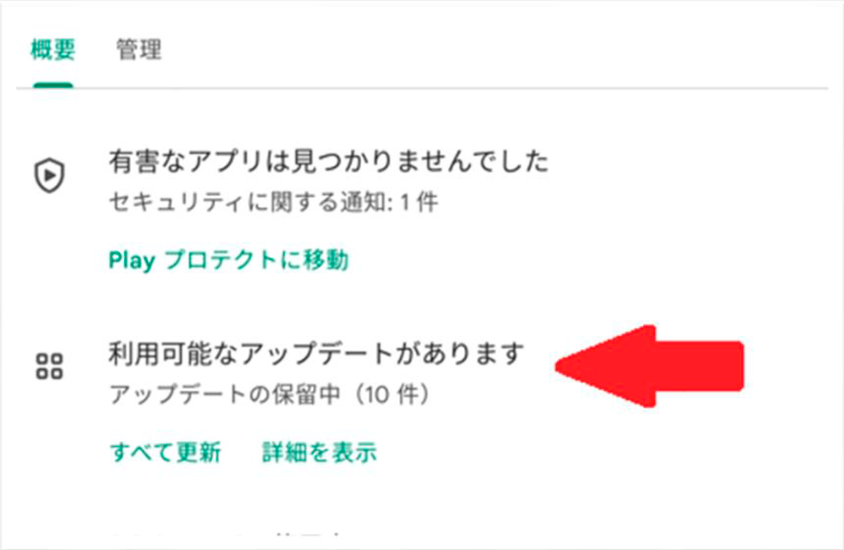
Task: Click the Play Protect shield icon
Action: [x=50, y=175]
